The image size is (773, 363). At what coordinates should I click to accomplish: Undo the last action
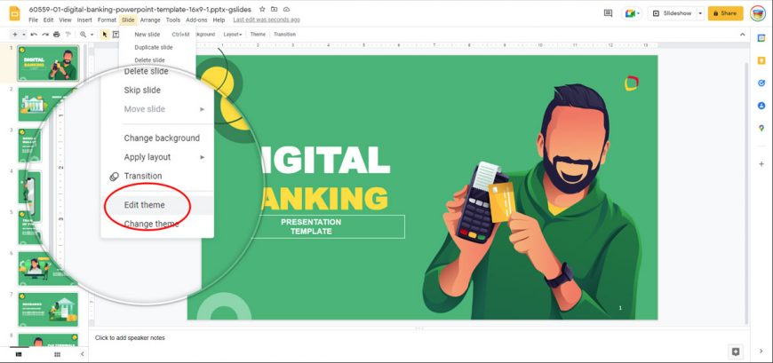click(x=34, y=35)
